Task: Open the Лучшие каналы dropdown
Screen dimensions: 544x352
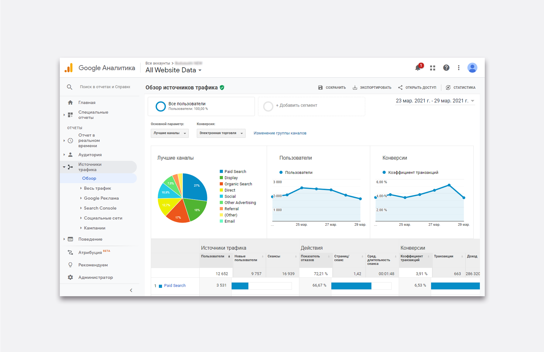Action: [169, 133]
